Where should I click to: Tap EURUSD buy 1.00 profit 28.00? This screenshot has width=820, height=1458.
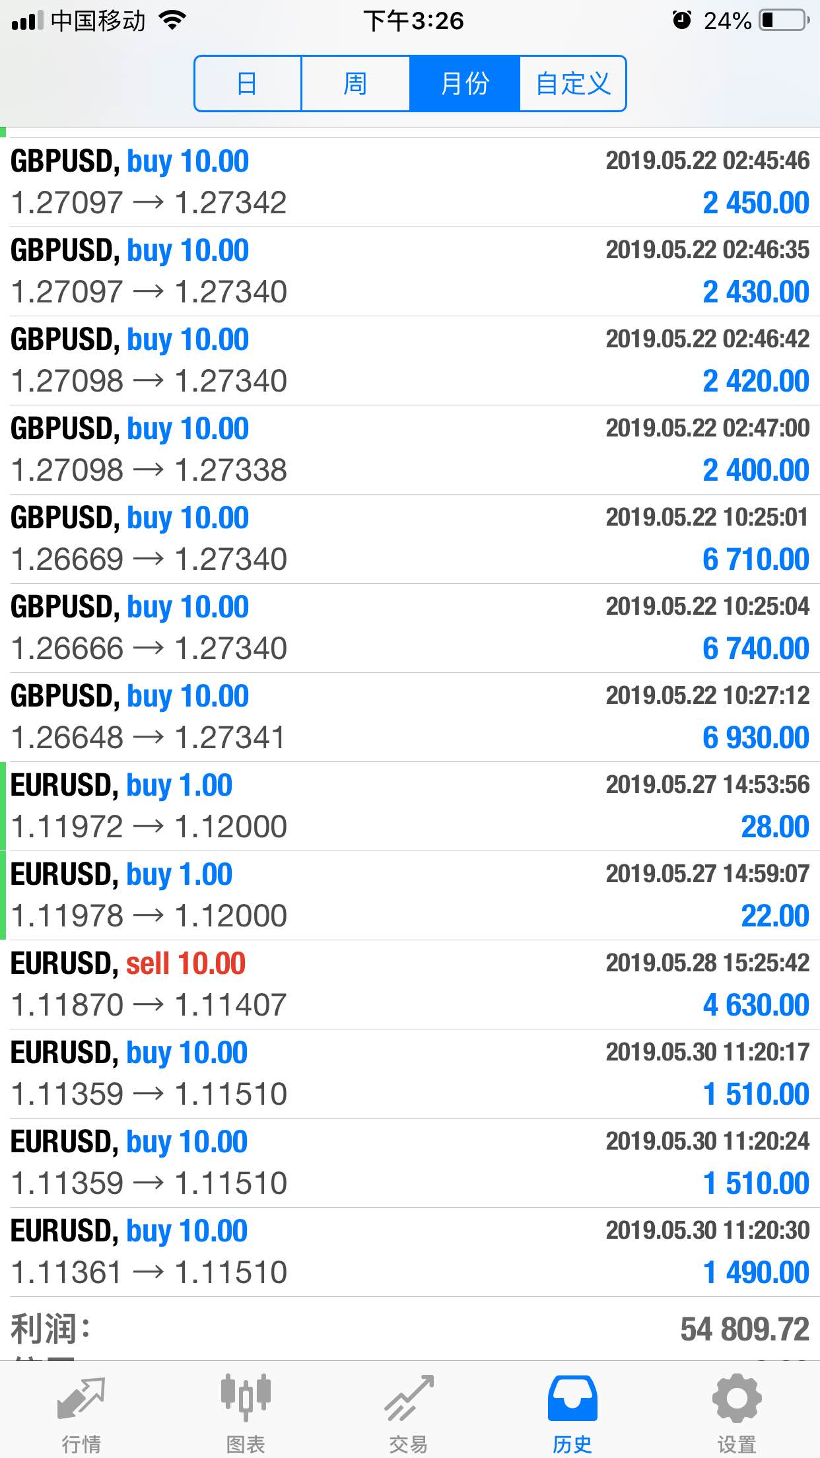[410, 806]
